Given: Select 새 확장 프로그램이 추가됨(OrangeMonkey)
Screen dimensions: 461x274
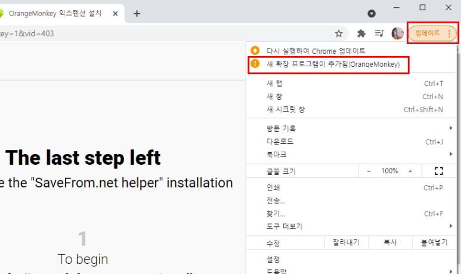Looking at the screenshot, I should [x=351, y=64].
